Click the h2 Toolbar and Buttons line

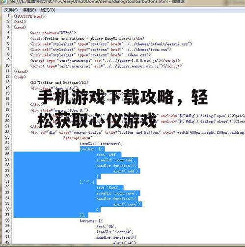pos(59,83)
